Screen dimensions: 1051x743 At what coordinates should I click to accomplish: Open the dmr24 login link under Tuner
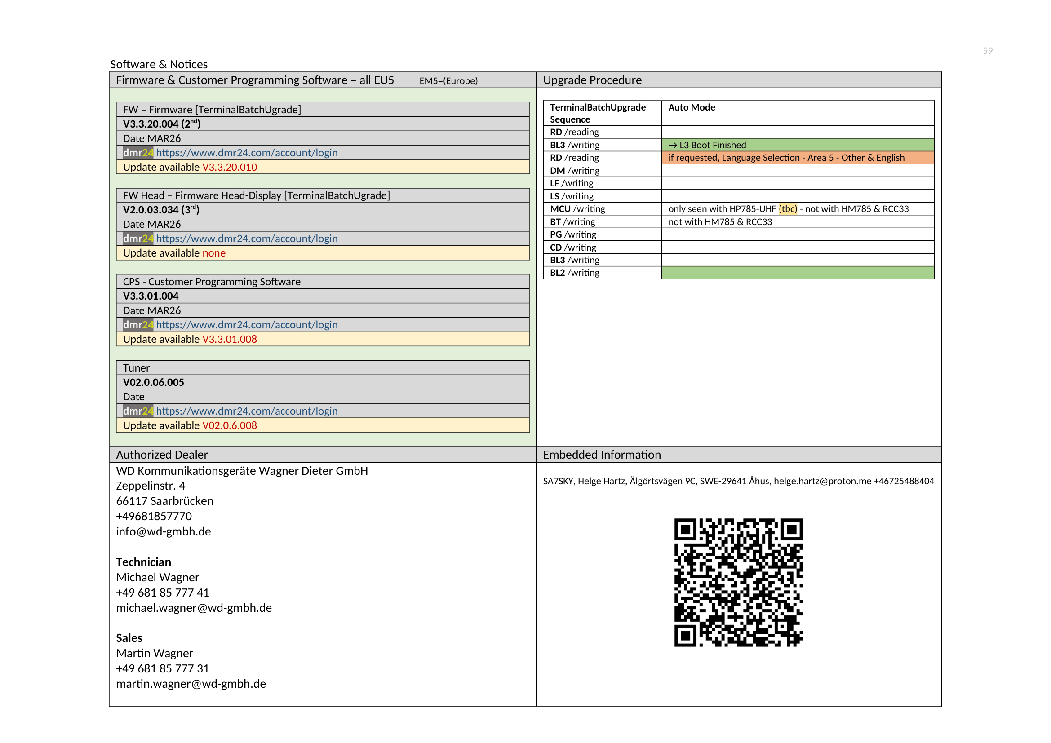247,411
